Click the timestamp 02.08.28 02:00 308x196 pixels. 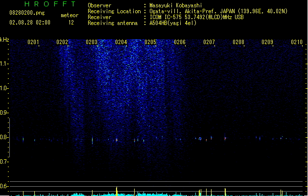pos(30,23)
